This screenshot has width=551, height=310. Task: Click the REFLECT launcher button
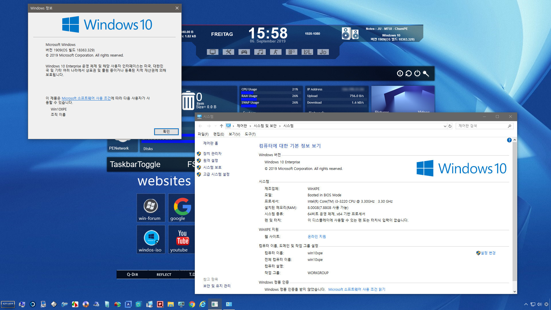click(164, 274)
